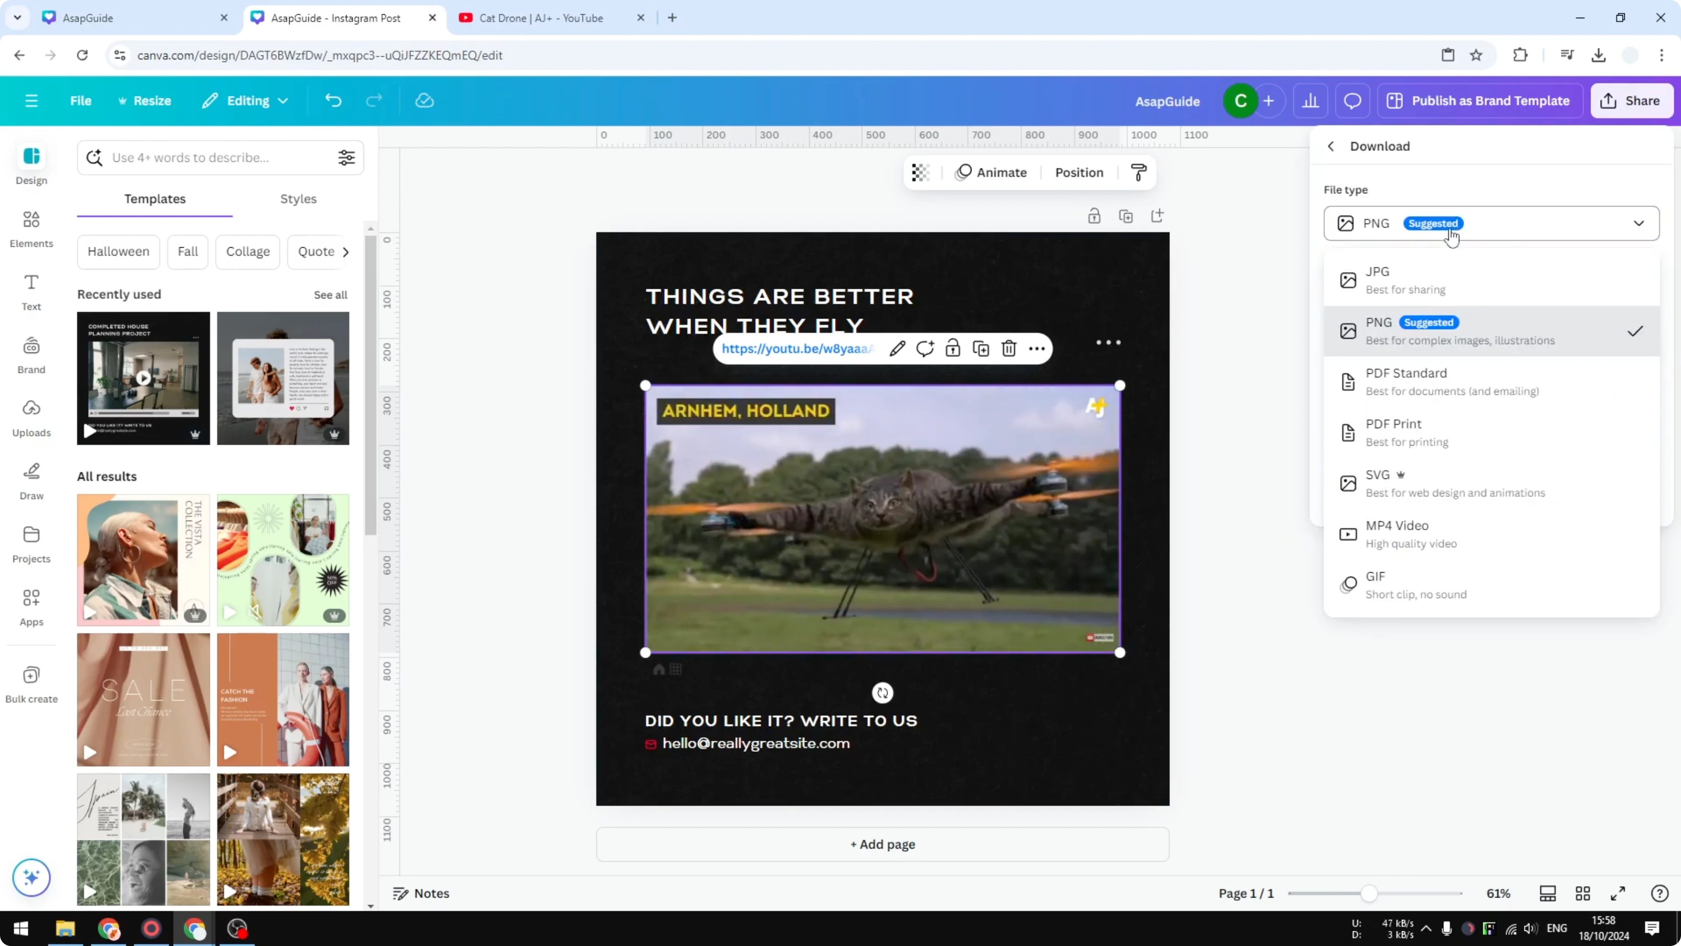Open the Uploads panel
Viewport: 1681px width, 946px height.
pyautogui.click(x=31, y=418)
